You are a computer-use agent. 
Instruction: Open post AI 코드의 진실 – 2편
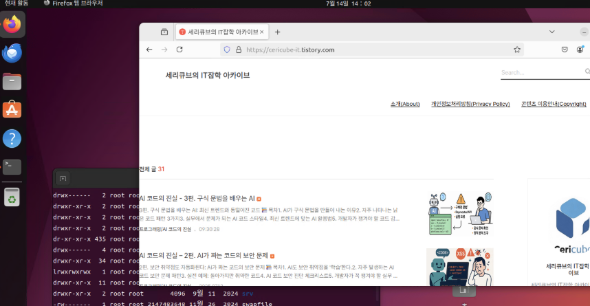point(203,256)
